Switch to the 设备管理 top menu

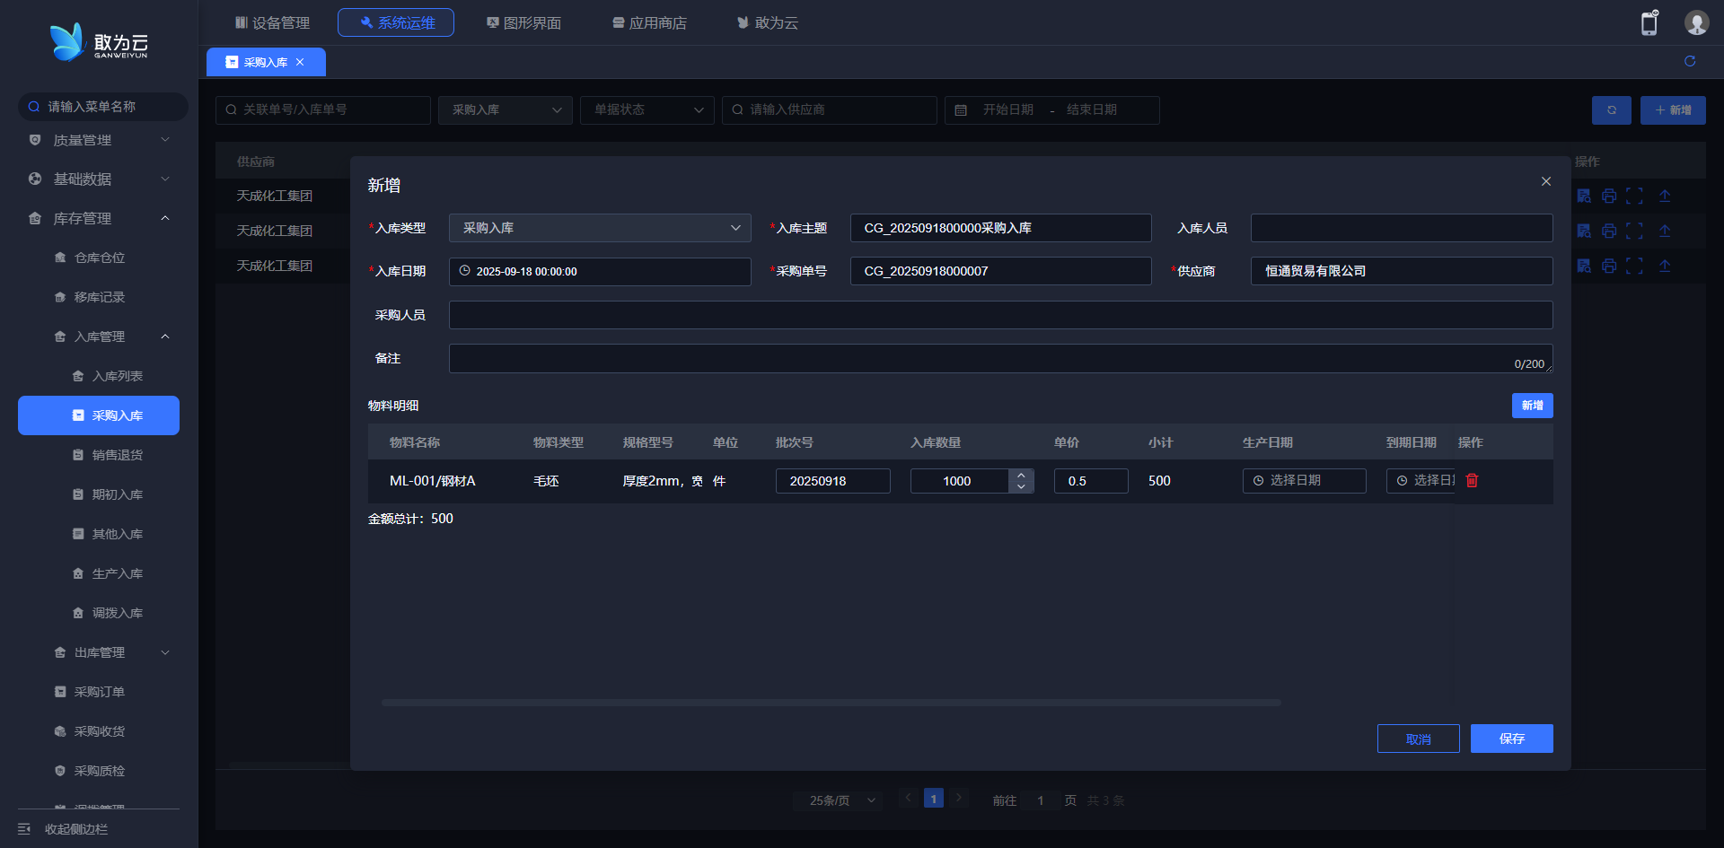click(272, 22)
